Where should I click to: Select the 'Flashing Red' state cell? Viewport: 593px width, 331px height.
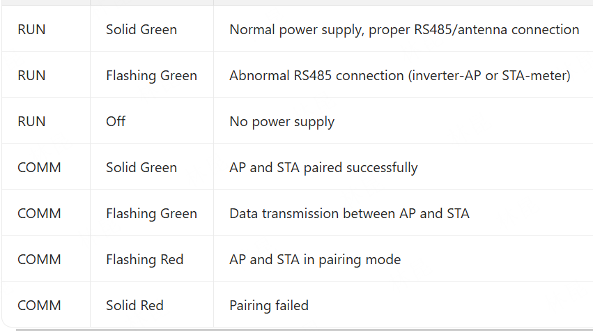[144, 259]
